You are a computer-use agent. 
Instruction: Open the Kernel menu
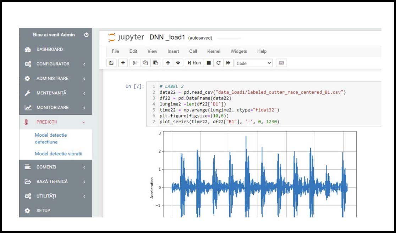(x=214, y=51)
